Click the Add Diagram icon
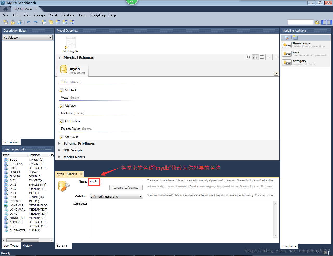 click(71, 43)
